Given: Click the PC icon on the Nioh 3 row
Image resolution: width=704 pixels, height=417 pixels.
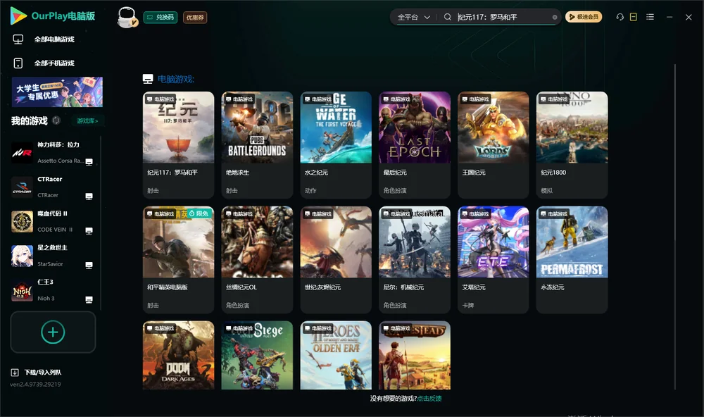Looking at the screenshot, I should tap(89, 300).
